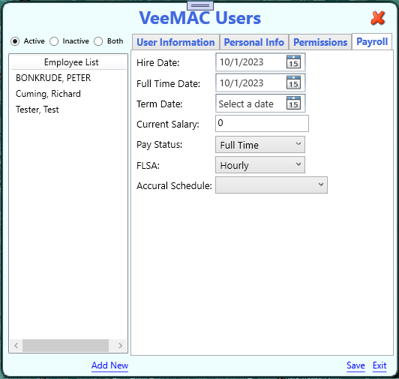This screenshot has height=379, width=399.
Task: Click the Add New link
Action: [x=109, y=365]
